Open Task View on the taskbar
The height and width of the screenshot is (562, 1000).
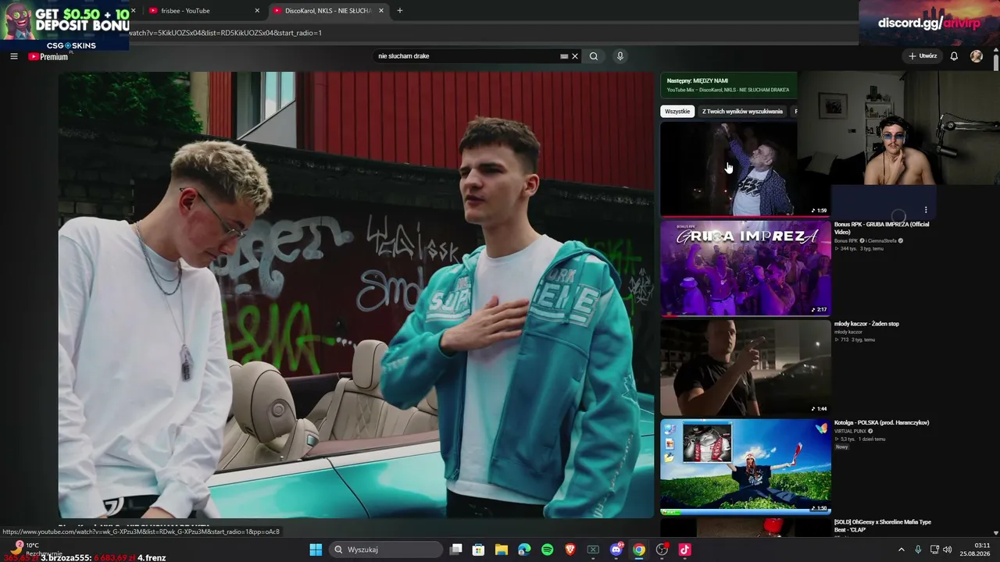point(456,550)
